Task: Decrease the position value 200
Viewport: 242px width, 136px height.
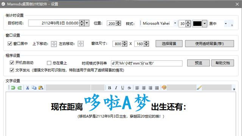Action: 118,25
